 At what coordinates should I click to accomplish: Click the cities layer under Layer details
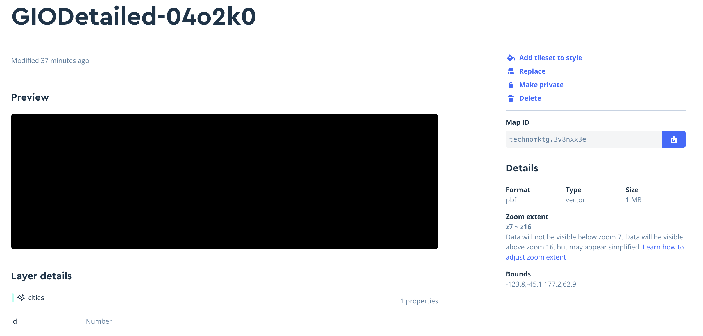(x=36, y=298)
